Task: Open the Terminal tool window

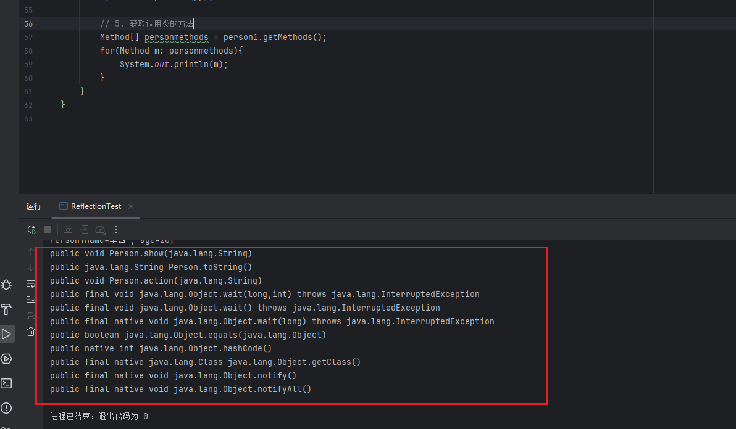Action: pos(6,383)
